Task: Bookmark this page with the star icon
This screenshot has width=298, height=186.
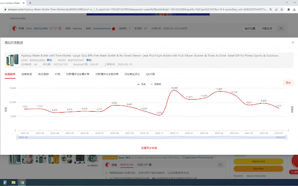Action: 282,9
